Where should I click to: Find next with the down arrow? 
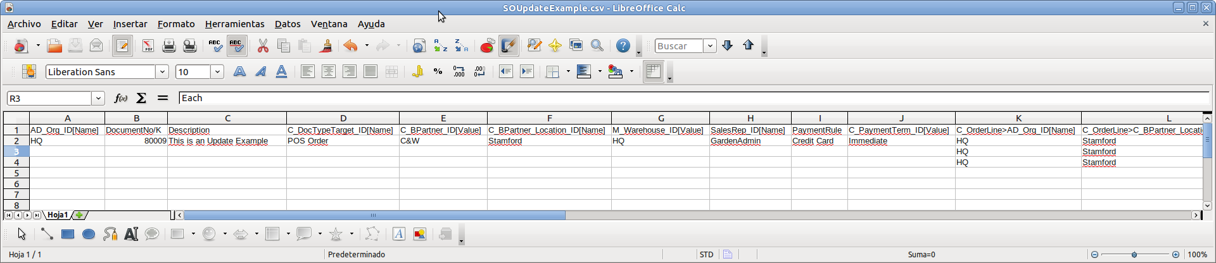tap(728, 46)
